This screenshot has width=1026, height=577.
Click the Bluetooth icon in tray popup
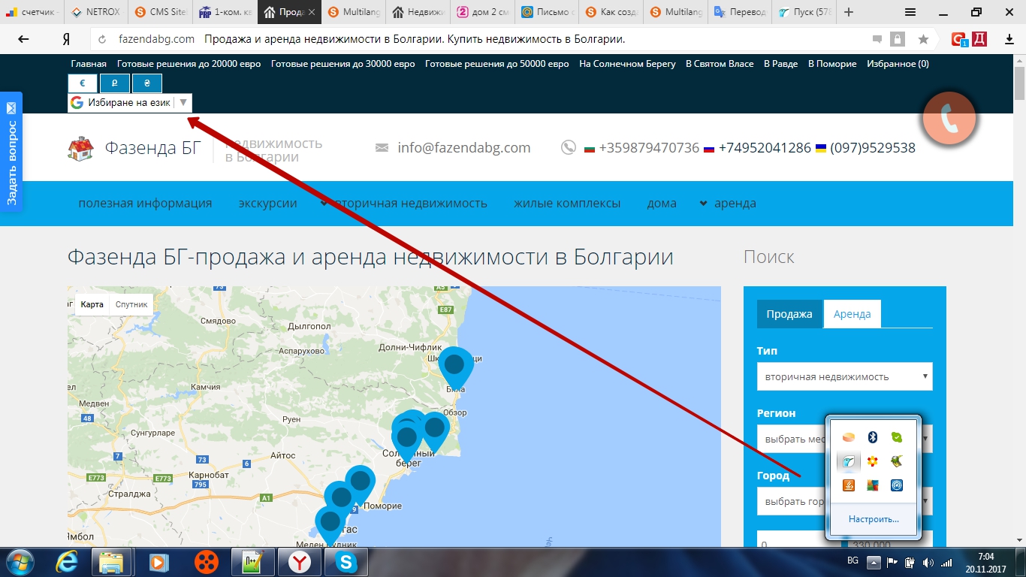[872, 437]
